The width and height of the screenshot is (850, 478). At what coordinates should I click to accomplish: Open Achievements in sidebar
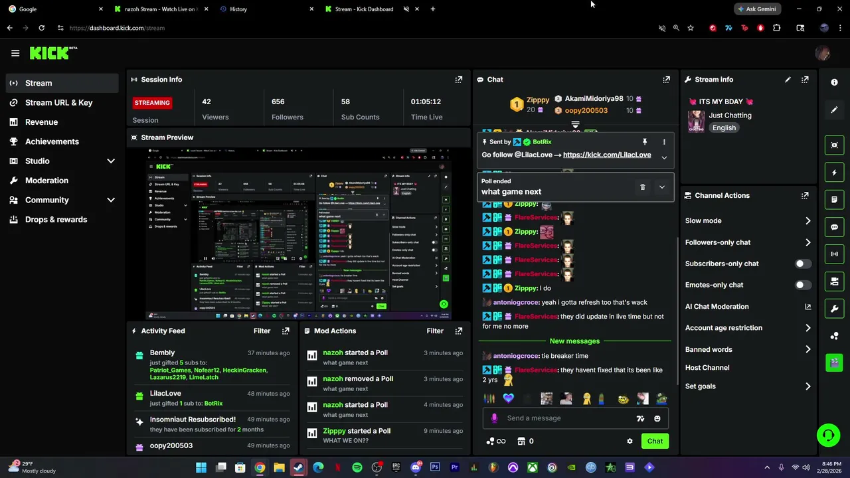coord(62,141)
